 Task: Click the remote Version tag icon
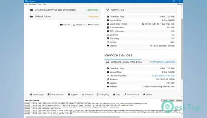tap(108, 83)
